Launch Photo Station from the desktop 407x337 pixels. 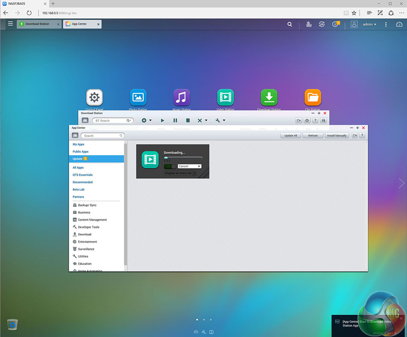pos(138,97)
